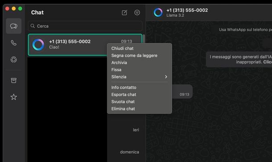Viewport: 272px width, 162px height.
Task: Open Starred messages star icon
Action: tap(14, 97)
